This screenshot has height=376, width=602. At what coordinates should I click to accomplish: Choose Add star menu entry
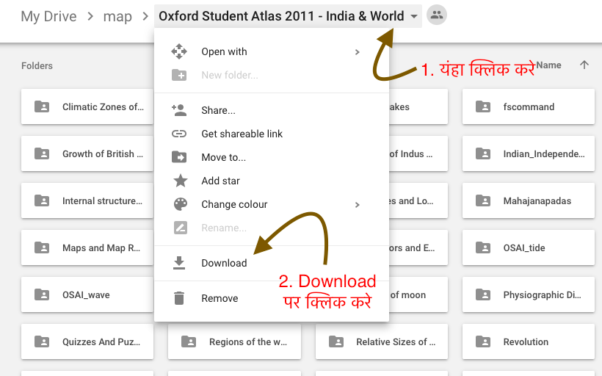272,181
